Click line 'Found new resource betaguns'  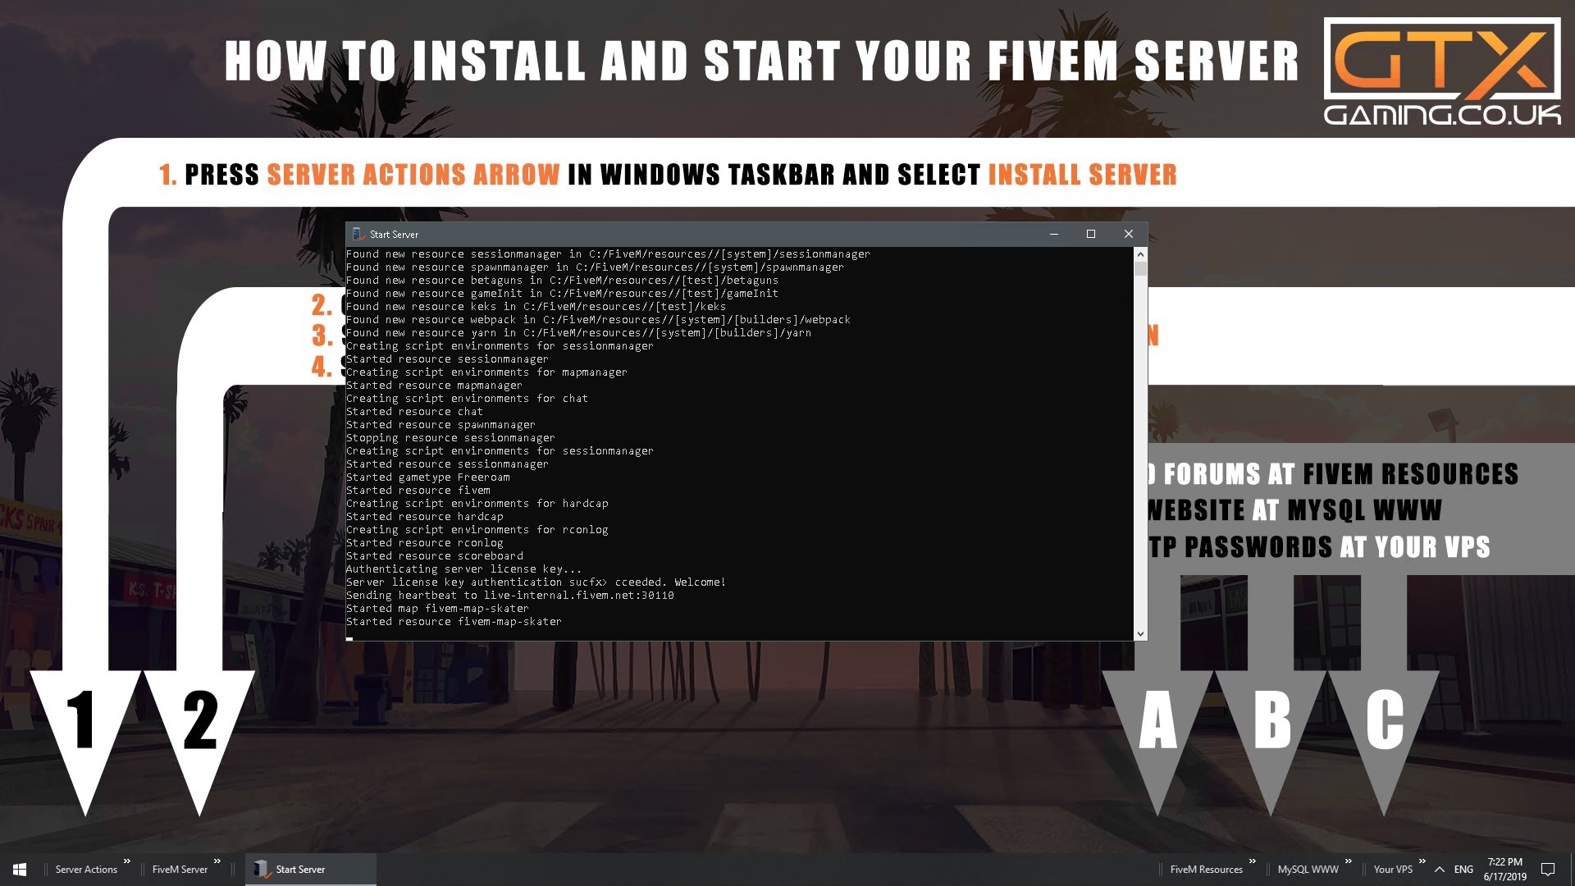pos(562,281)
